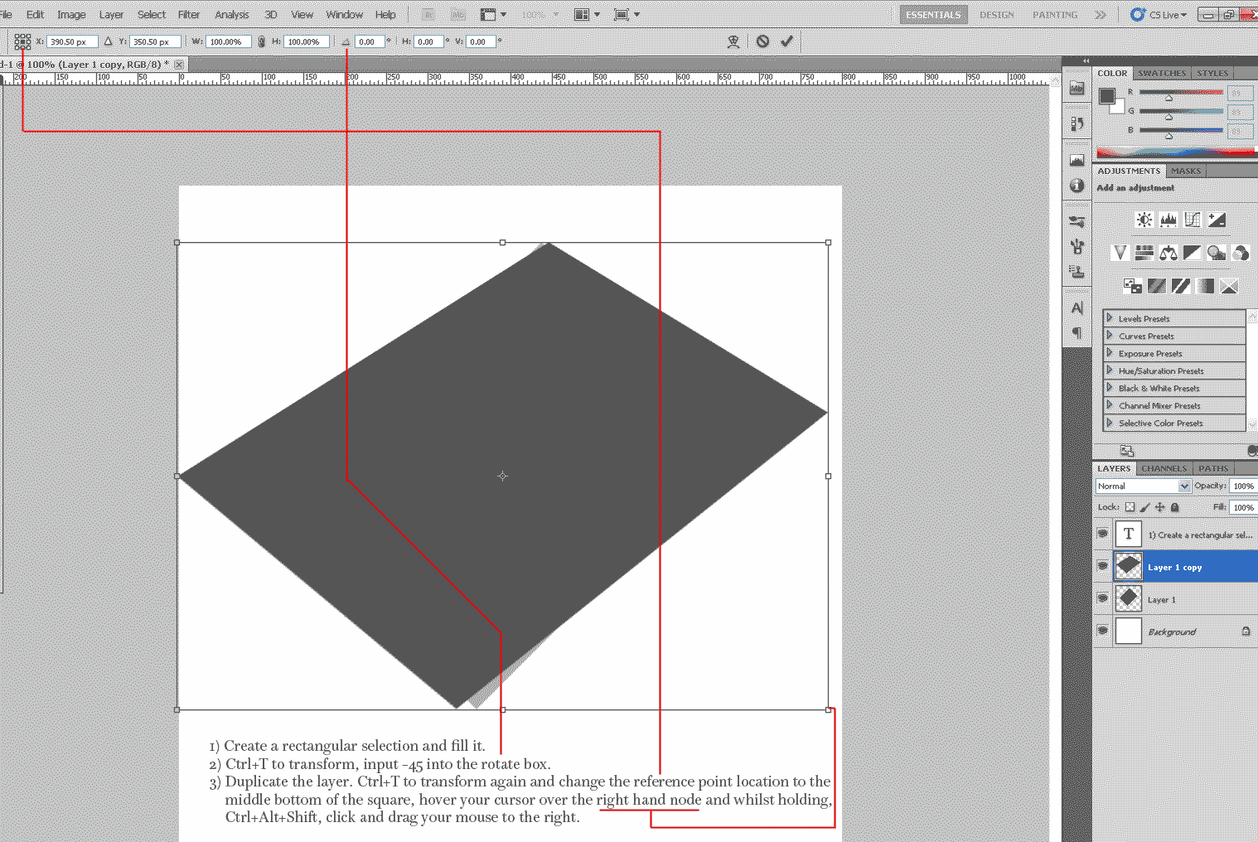Toggle visibility of the Background layer
The image size is (1258, 842).
(x=1102, y=631)
